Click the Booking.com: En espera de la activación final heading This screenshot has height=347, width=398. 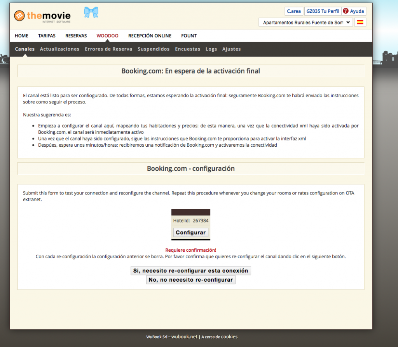191,71
